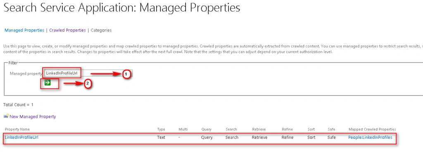Click in the Managed property filter field

[x=88, y=73]
